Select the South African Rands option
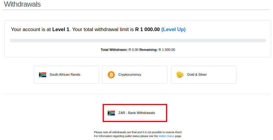This screenshot has height=140, width=273. pos(66,75)
